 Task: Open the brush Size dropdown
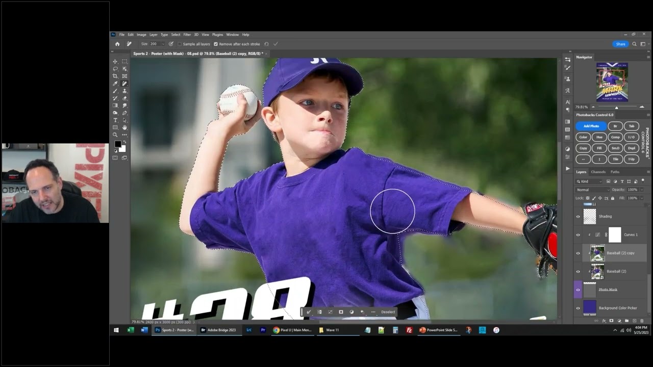pyautogui.click(x=162, y=44)
